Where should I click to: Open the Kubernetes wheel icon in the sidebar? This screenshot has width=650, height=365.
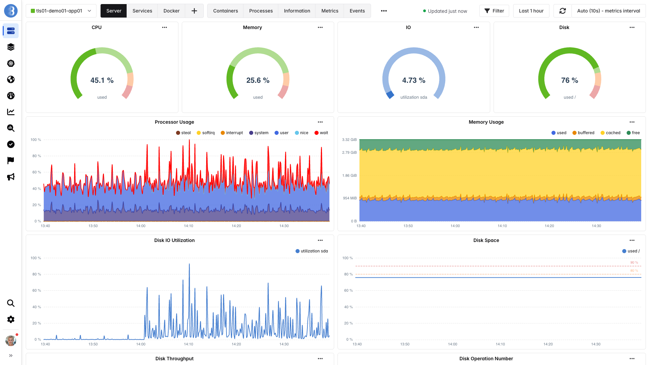tap(11, 63)
